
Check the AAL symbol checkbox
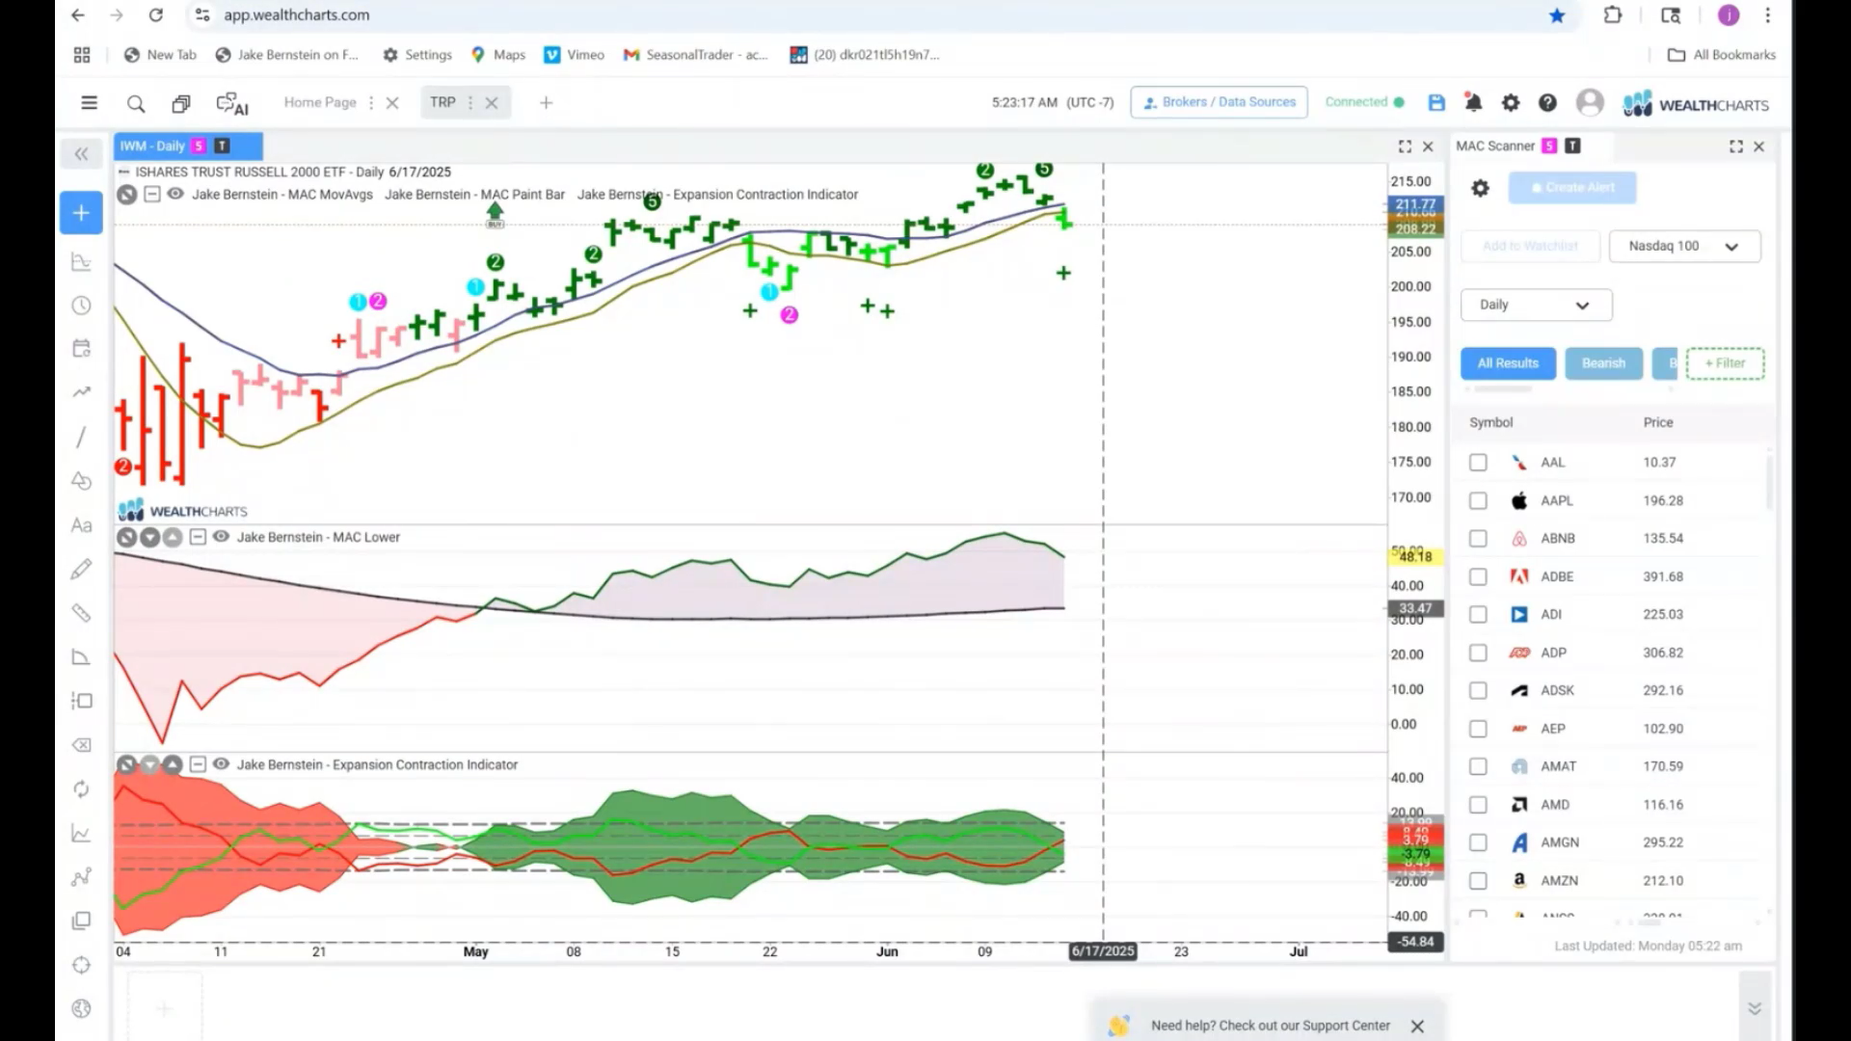(1478, 463)
